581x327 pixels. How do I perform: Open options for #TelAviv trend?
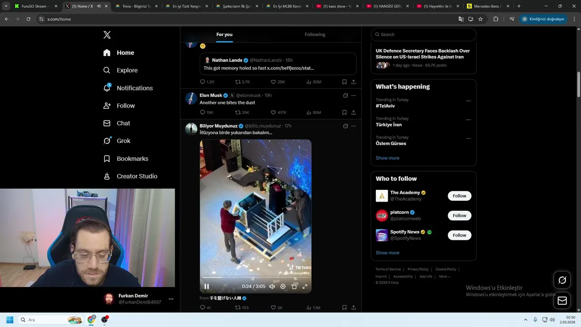468,101
